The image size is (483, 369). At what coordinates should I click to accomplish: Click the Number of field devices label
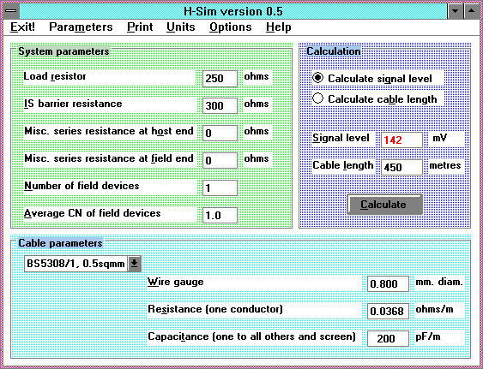82,186
